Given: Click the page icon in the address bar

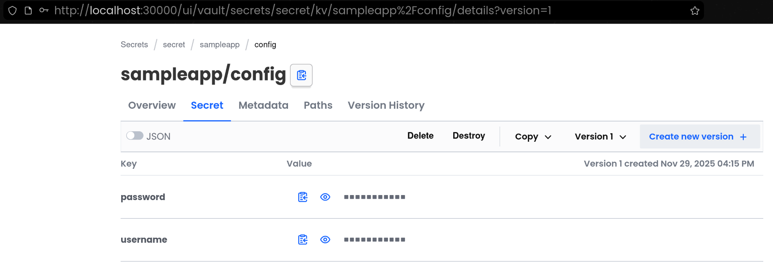Looking at the screenshot, I should pyautogui.click(x=28, y=11).
